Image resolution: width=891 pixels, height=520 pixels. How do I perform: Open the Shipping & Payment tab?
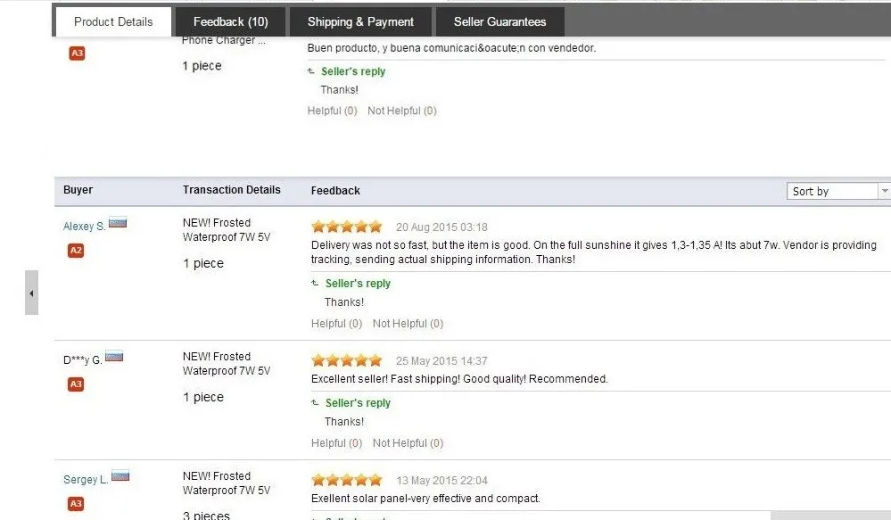pos(360,21)
